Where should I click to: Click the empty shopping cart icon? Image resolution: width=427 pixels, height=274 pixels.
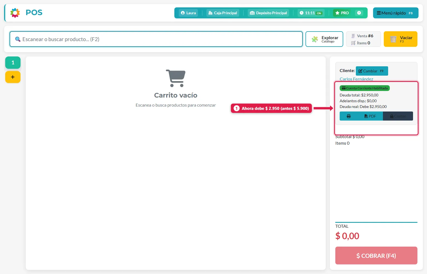point(176,78)
